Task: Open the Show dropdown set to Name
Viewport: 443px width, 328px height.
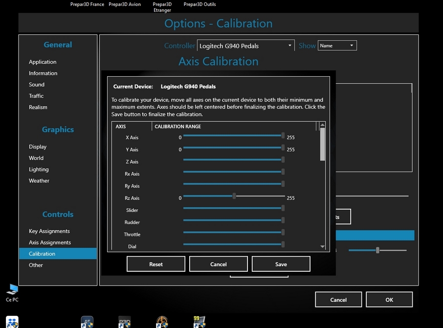Action: (337, 45)
